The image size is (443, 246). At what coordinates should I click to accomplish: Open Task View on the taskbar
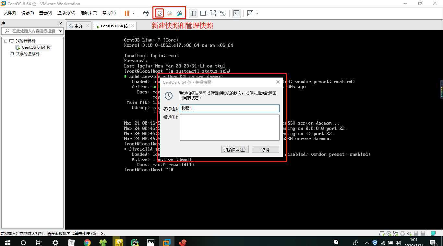pos(39,242)
